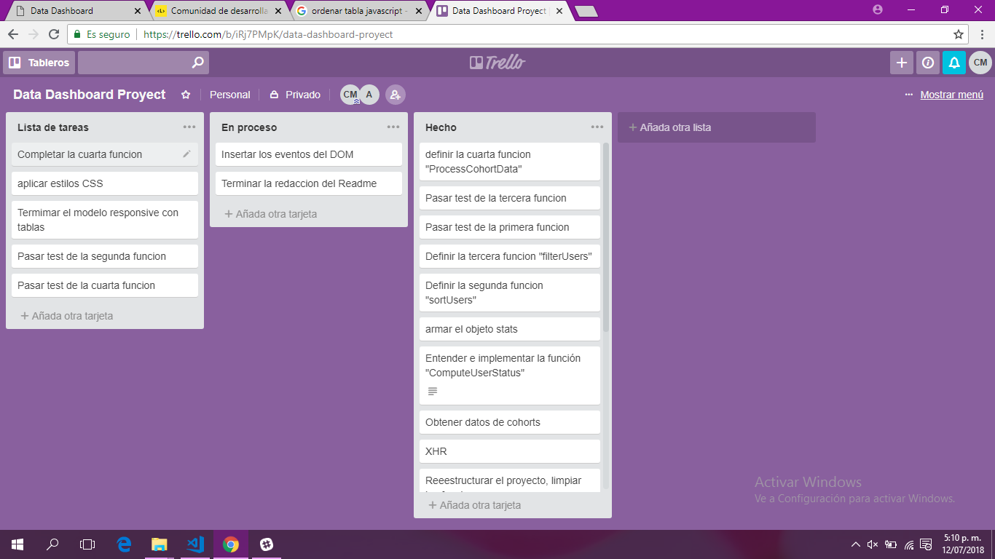
Task: Open card Insertar los eventos del DOM
Action: [309, 154]
